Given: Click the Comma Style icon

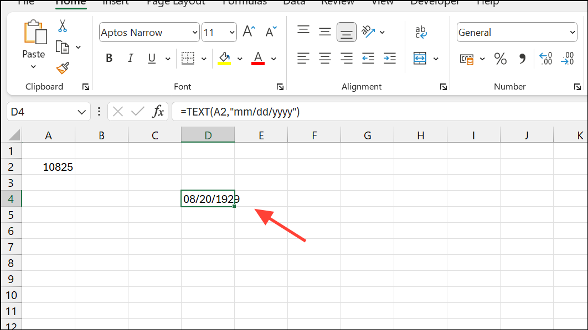Looking at the screenshot, I should tap(522, 59).
